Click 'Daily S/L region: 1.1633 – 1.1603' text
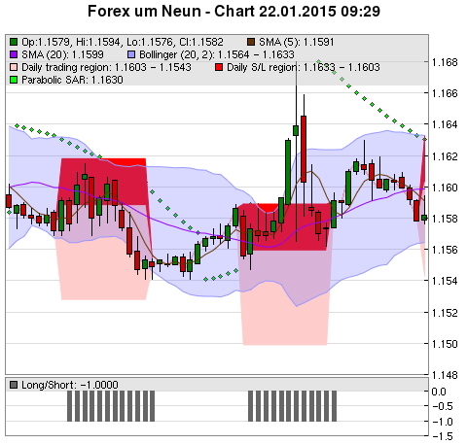Viewport: 467px width, 444px height. coord(304,67)
